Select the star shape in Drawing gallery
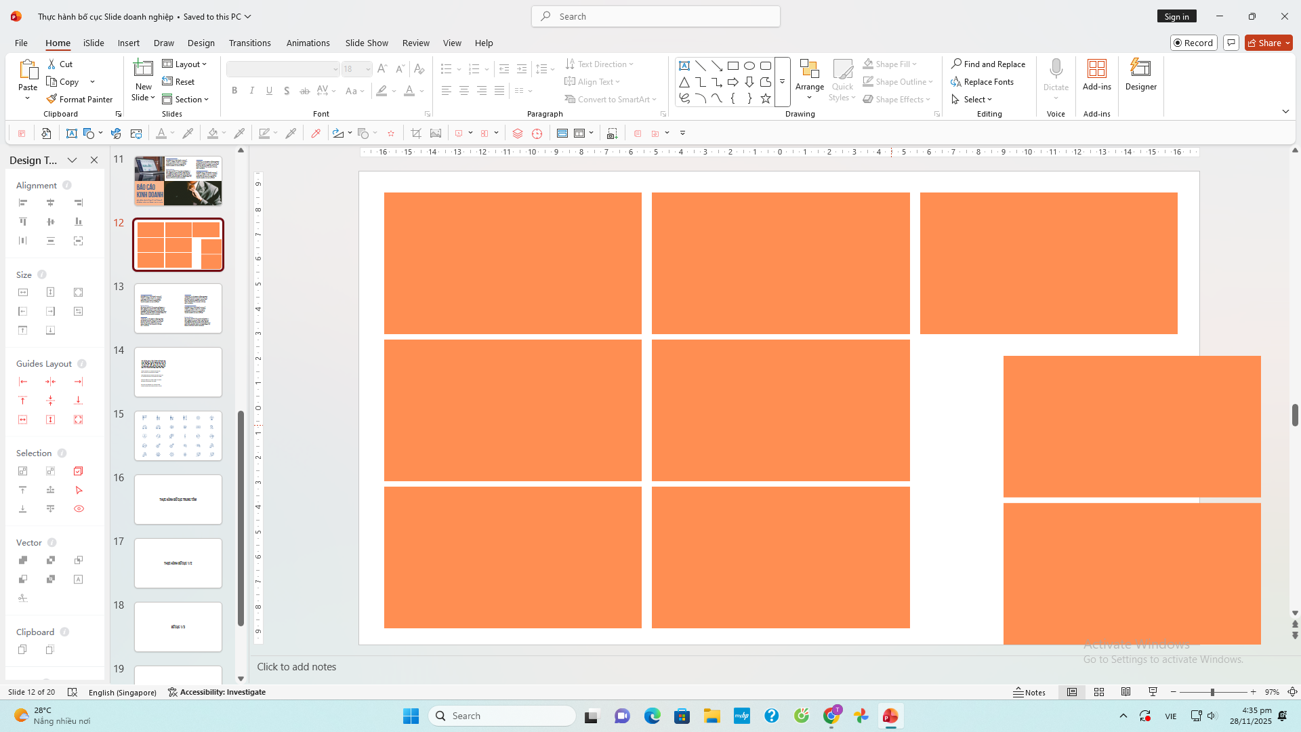Viewport: 1301px width, 732px height. point(766,99)
